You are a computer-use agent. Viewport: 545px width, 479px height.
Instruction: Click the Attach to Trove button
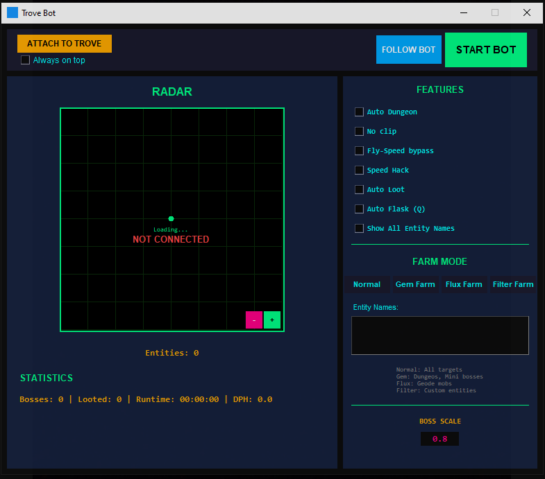[65, 44]
